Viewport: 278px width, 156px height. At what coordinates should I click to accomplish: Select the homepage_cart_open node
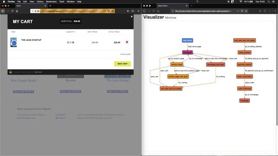point(215,65)
